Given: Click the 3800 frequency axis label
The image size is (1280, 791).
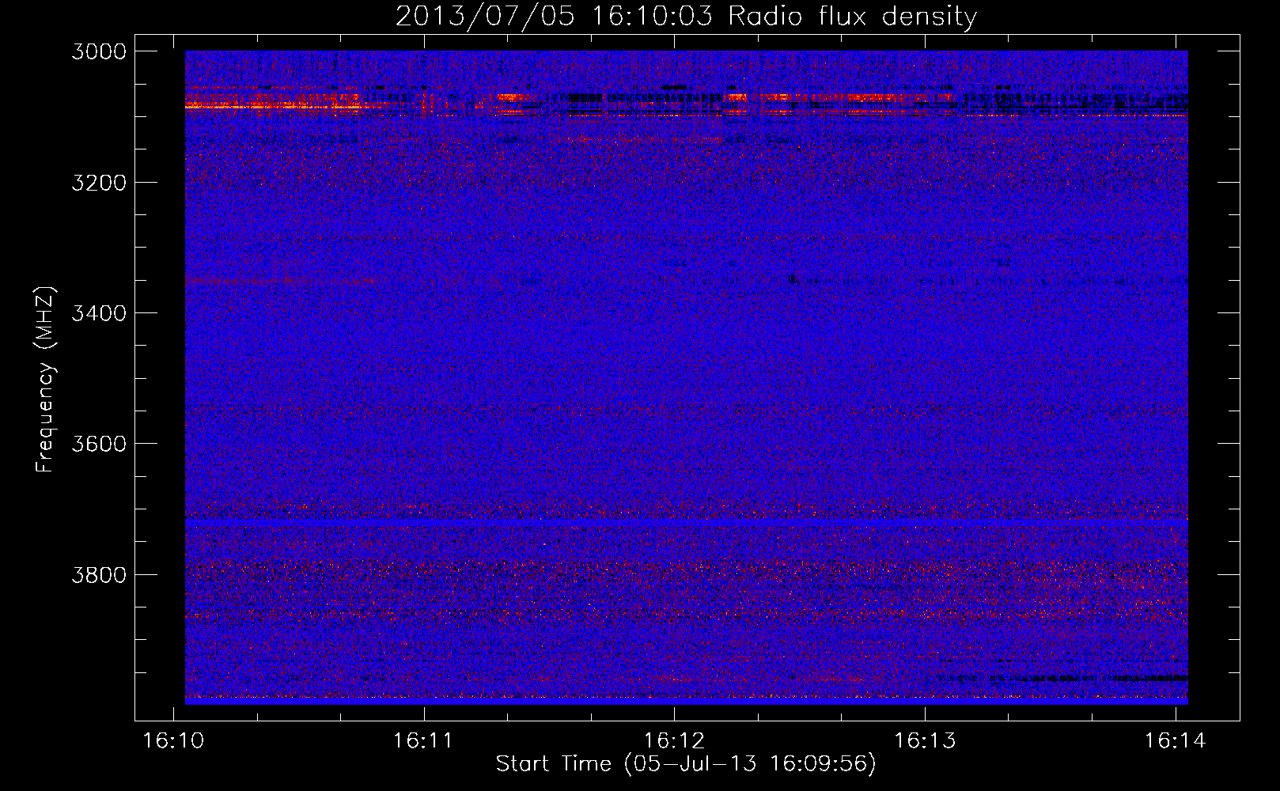Looking at the screenshot, I should pos(99,574).
